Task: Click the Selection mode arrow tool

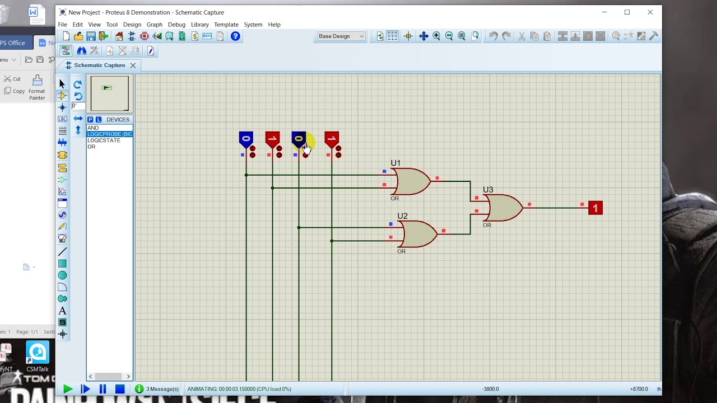Action: 62,84
